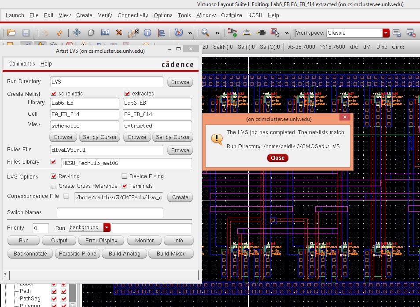Click the Zoom magnifier icon
This screenshot has width=420, height=307.
coord(205,33)
